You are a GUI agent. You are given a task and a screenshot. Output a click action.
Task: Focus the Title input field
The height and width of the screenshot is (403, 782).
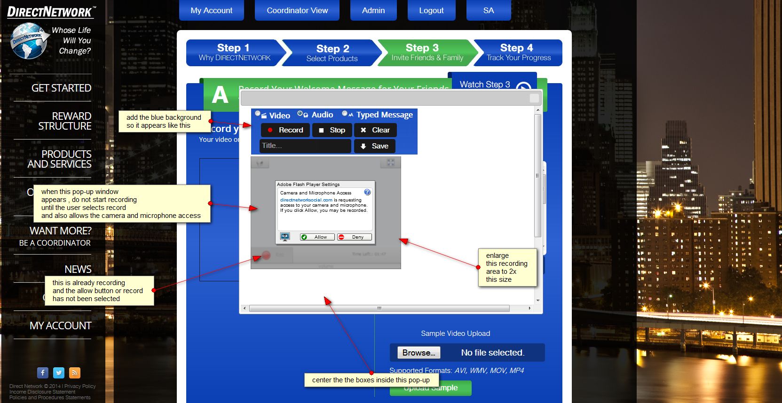click(x=305, y=146)
